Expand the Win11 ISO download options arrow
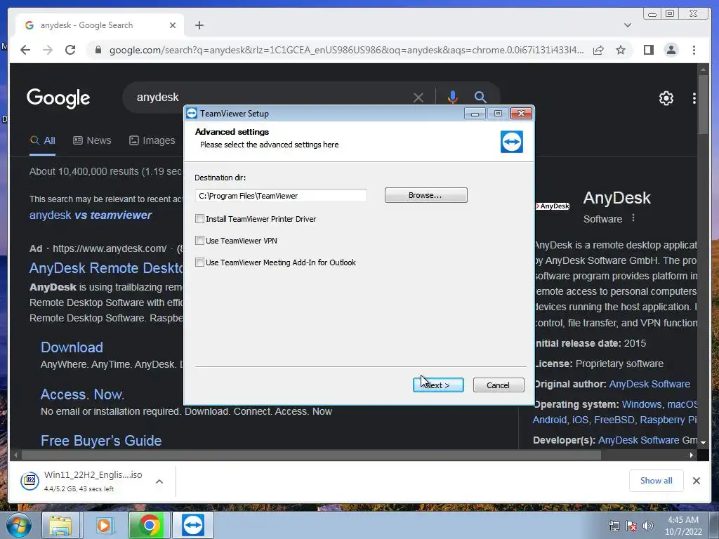Image resolution: width=719 pixels, height=539 pixels. click(x=159, y=481)
